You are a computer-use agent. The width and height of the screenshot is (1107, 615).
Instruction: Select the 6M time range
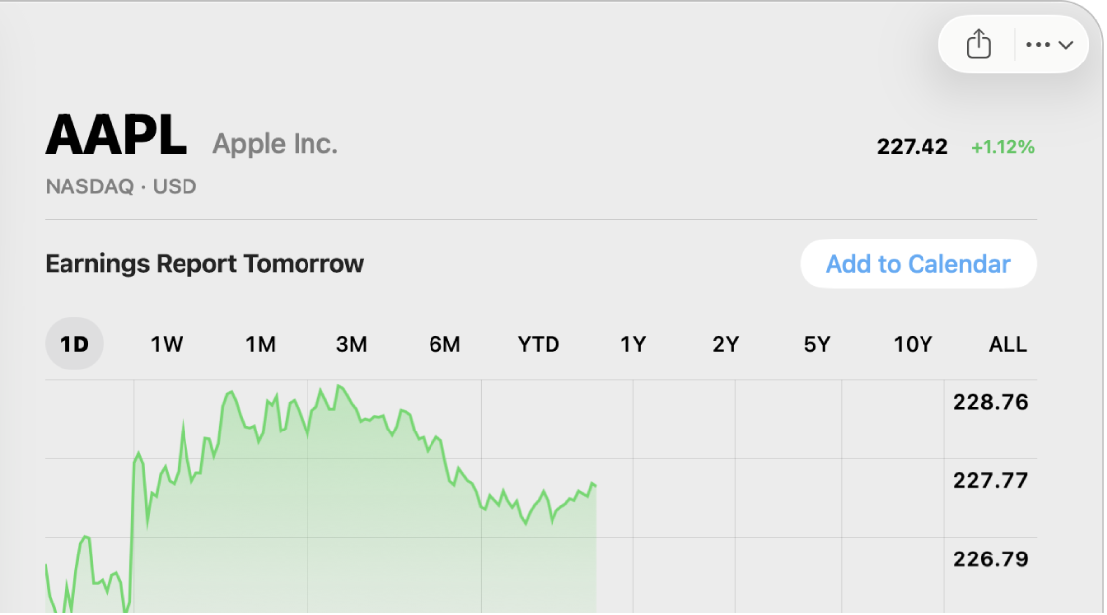click(x=444, y=344)
